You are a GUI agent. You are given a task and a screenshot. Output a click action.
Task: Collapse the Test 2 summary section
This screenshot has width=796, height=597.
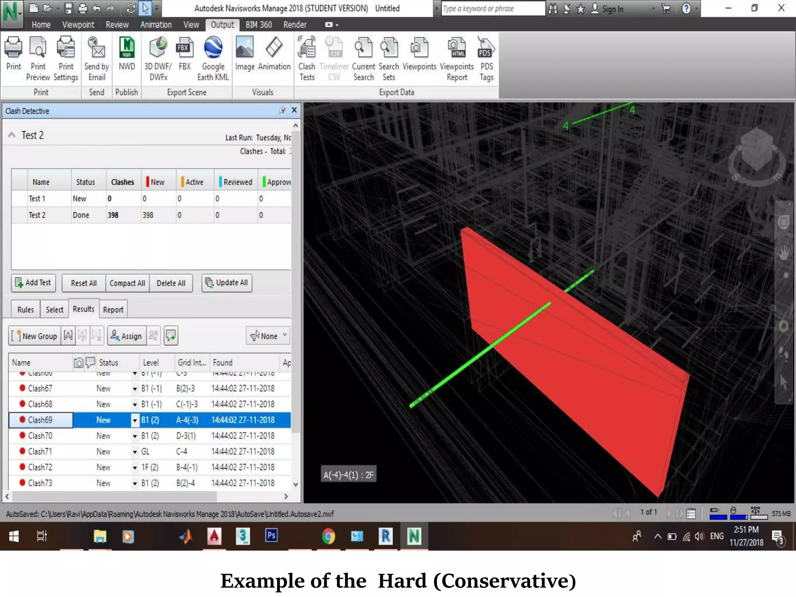pyautogui.click(x=12, y=135)
